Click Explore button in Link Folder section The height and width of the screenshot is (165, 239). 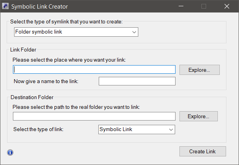click(x=199, y=70)
